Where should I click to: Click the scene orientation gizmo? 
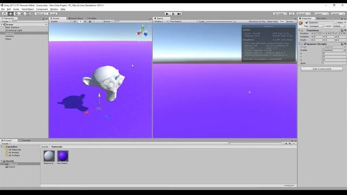tap(142, 31)
